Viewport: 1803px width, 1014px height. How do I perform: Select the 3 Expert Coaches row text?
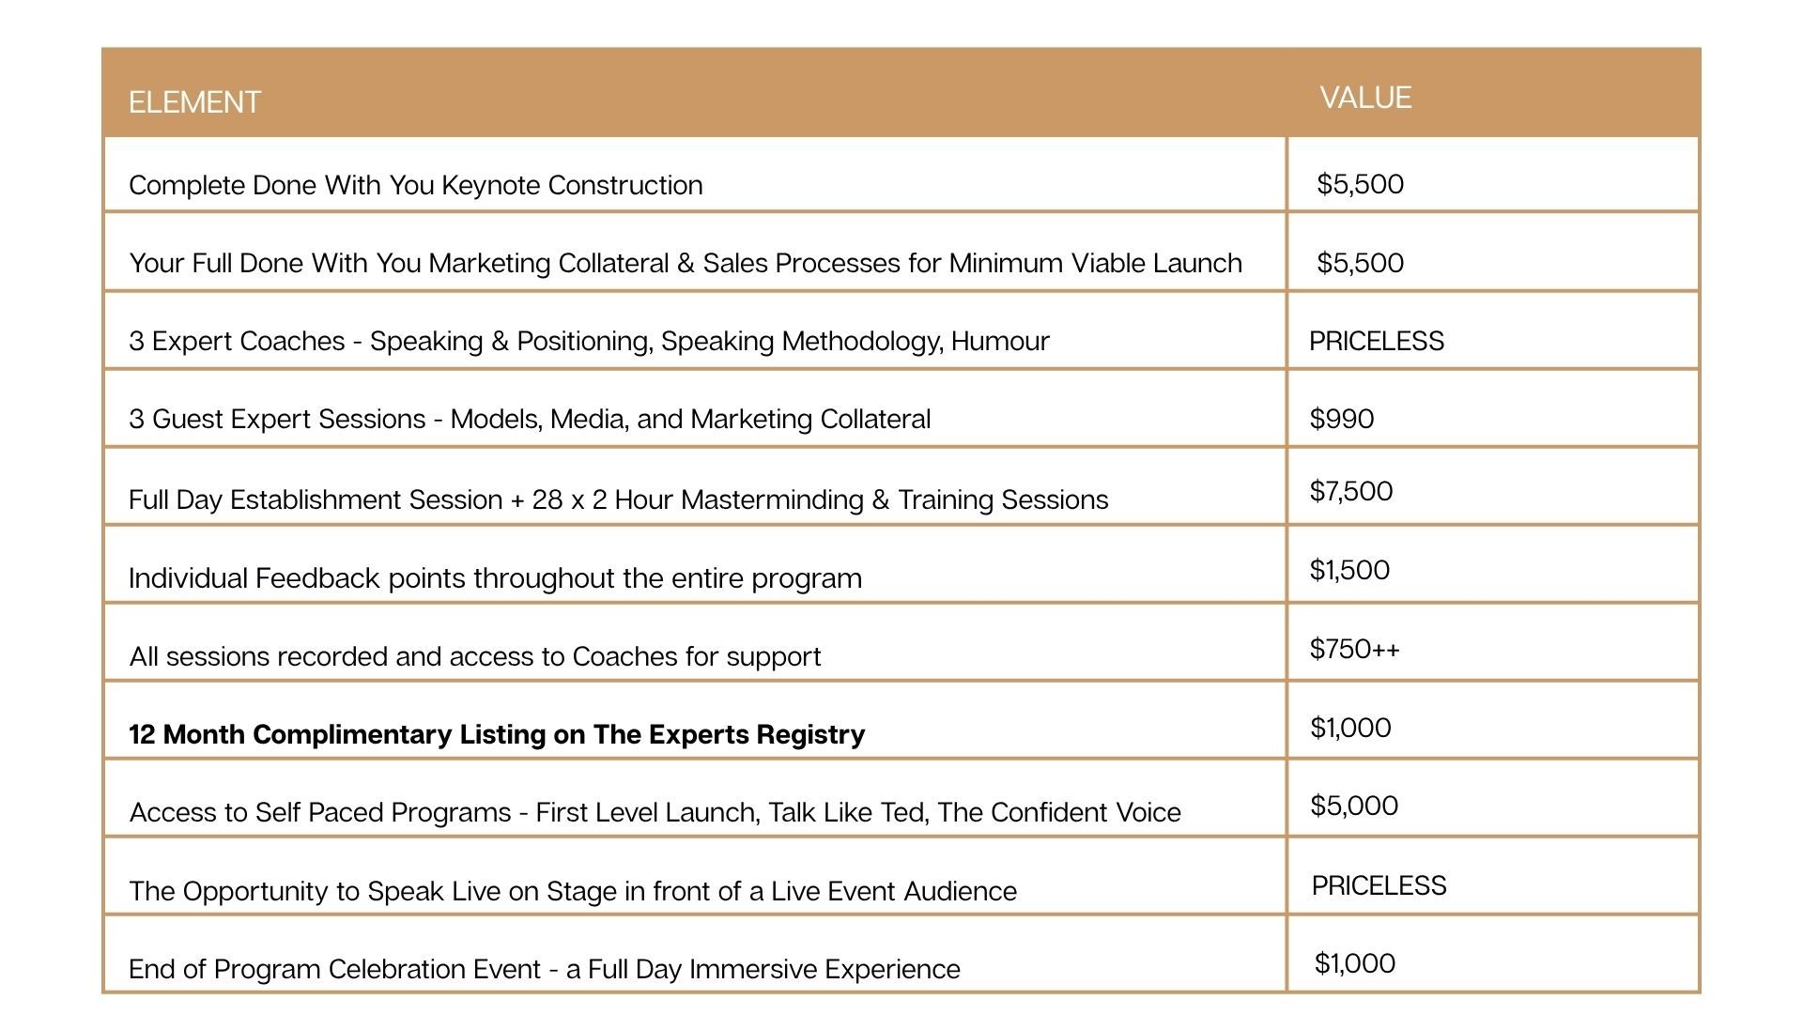point(589,342)
